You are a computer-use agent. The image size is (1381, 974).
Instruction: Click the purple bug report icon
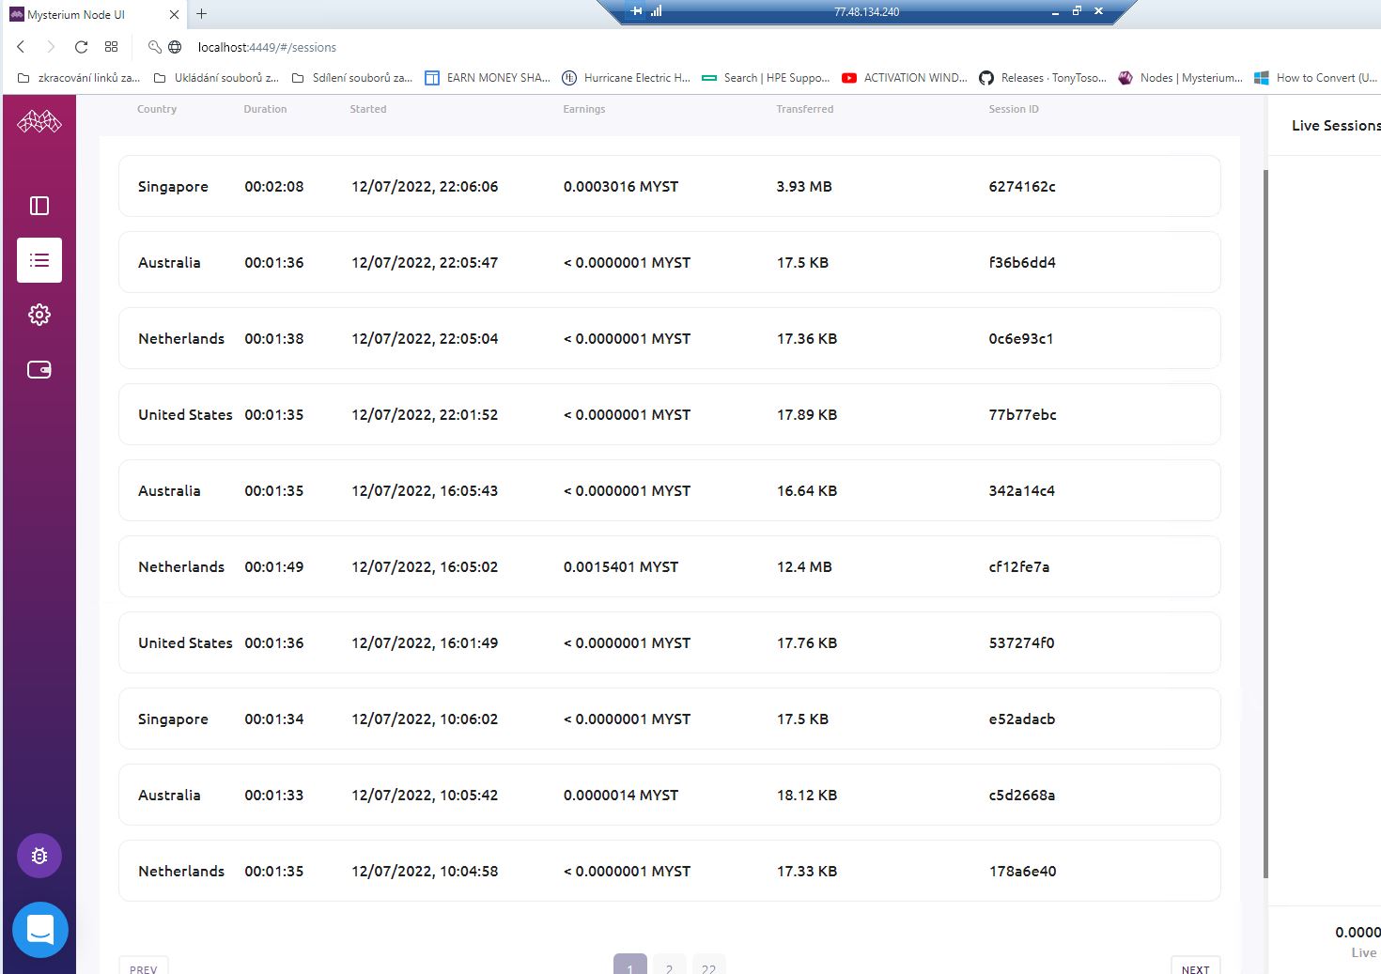(x=39, y=856)
